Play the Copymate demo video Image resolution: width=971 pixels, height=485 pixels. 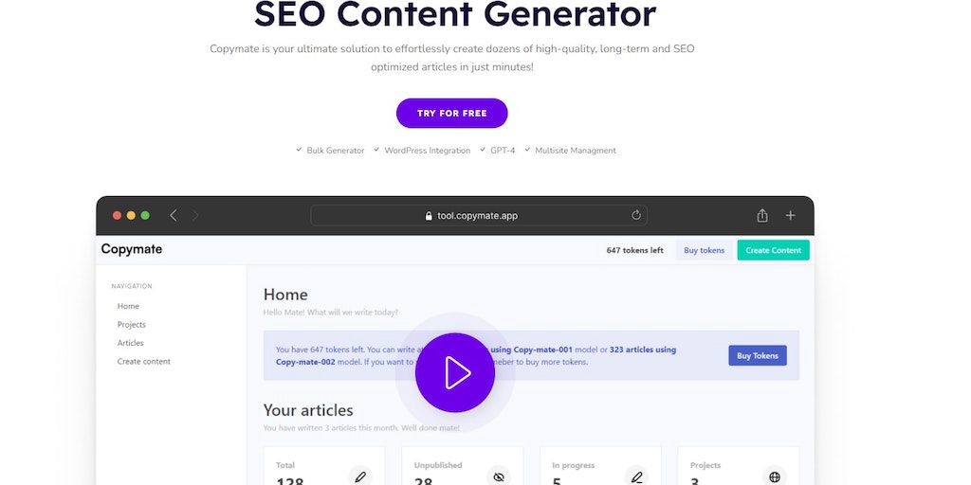click(x=455, y=372)
